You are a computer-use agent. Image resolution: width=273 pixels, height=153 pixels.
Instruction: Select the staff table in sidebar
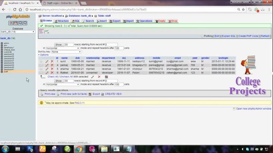coord(6,72)
